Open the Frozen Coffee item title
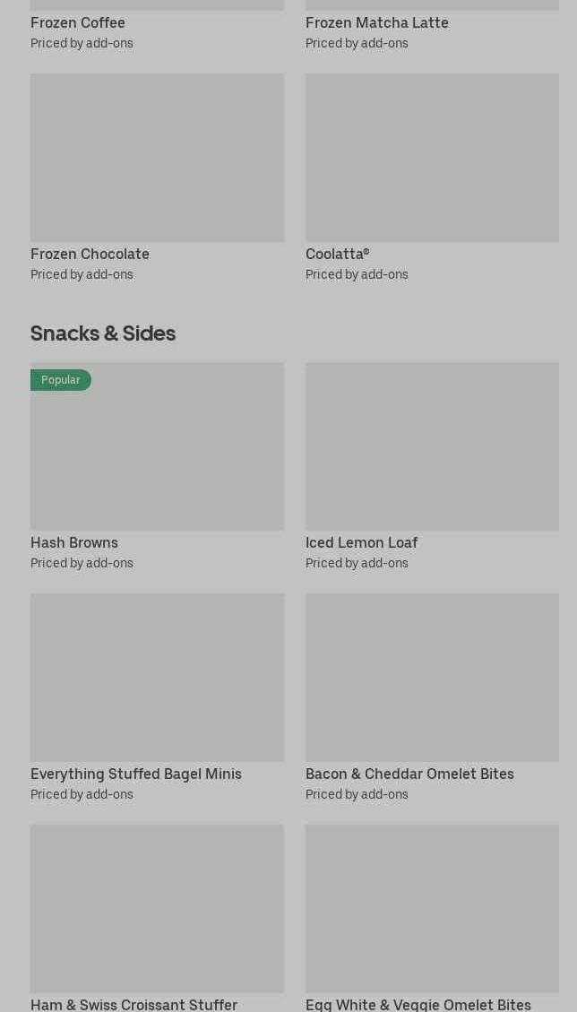 (78, 22)
